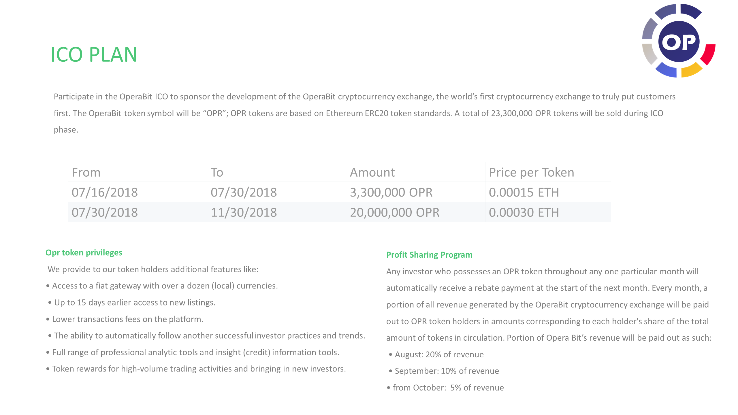Click the 0.00030 ETH price cell
This screenshot has height=415, width=738.
click(x=548, y=212)
